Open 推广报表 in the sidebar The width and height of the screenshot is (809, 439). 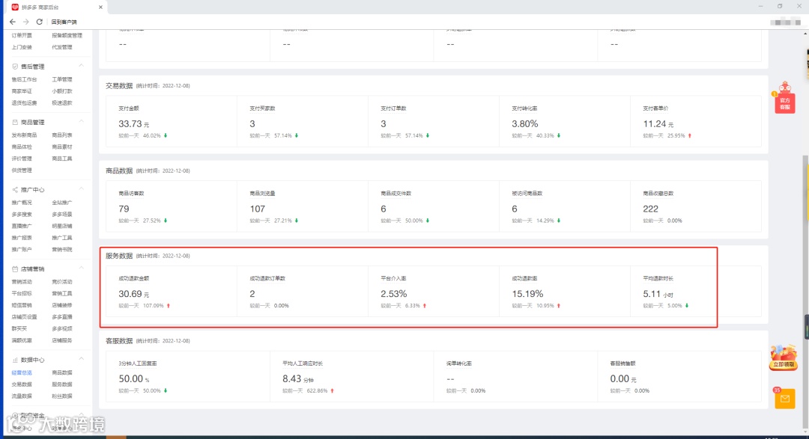click(x=22, y=238)
